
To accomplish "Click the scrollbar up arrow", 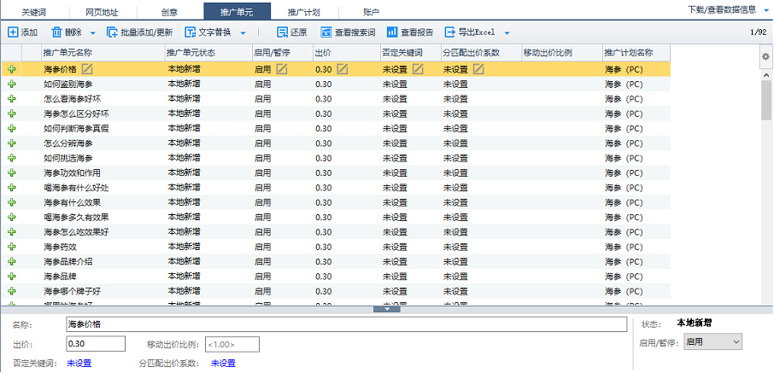I will [x=766, y=75].
